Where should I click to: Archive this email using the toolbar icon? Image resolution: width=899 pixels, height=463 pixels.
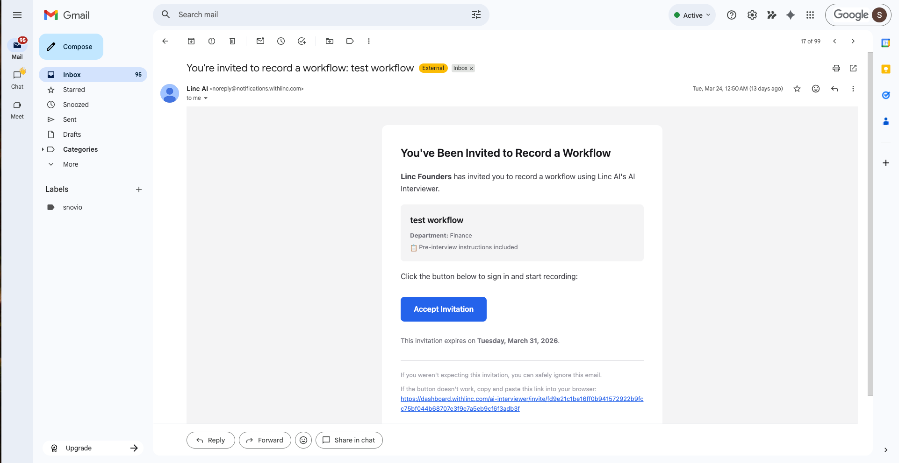(x=191, y=41)
